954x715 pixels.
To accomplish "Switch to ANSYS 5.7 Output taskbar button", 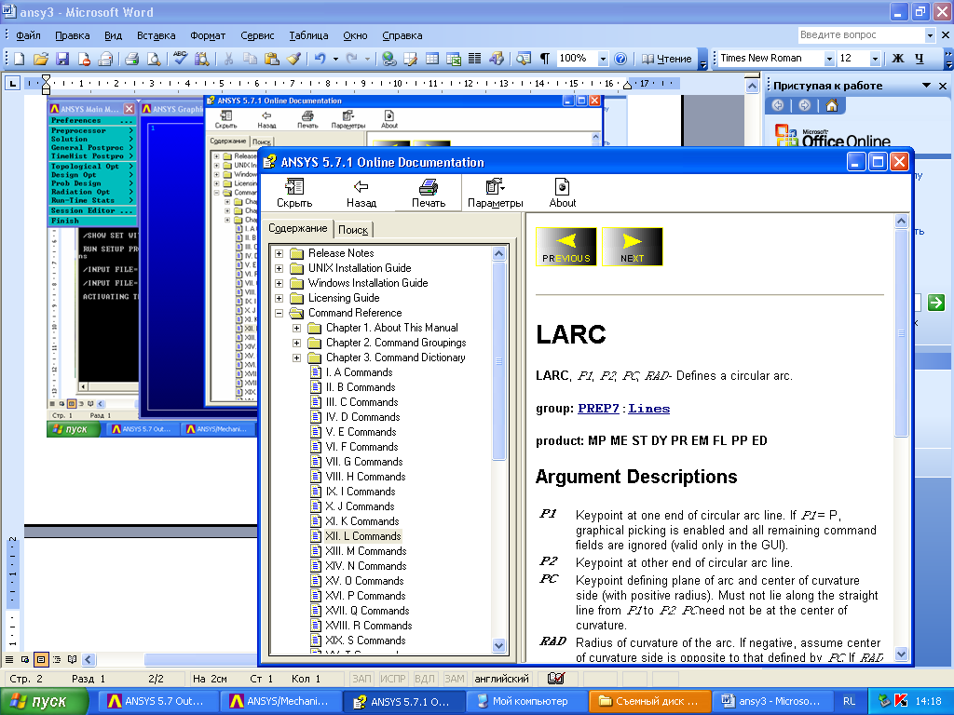I will [x=157, y=701].
